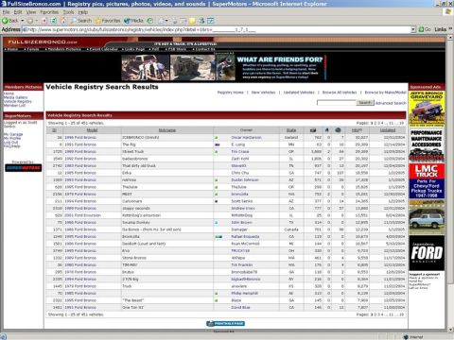Sort by the State column header

291,130
